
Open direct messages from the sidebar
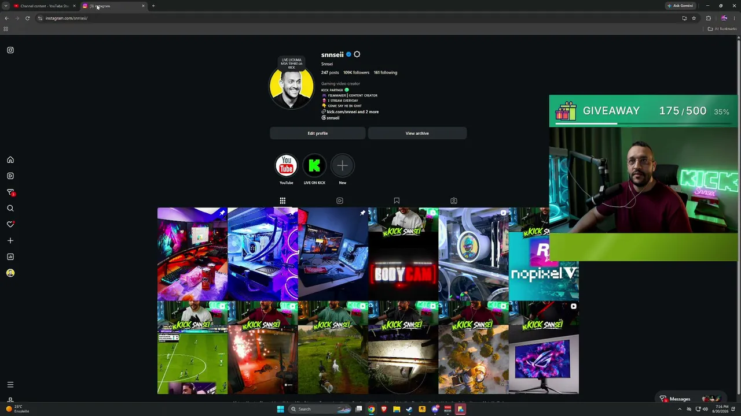(x=10, y=192)
